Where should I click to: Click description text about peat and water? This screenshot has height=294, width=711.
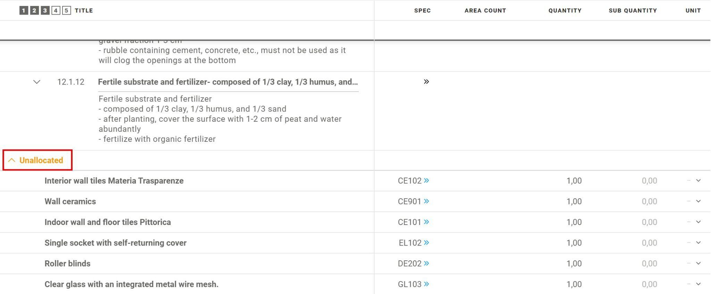pyautogui.click(x=220, y=124)
